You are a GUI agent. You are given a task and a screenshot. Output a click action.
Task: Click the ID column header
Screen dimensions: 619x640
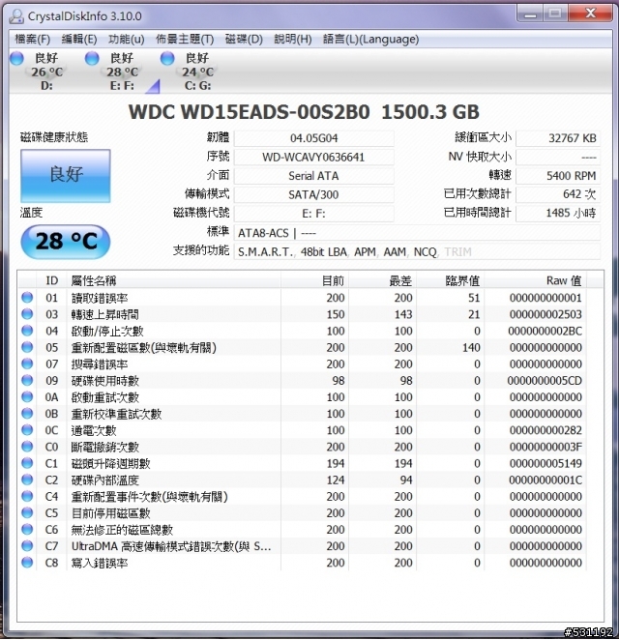52,280
